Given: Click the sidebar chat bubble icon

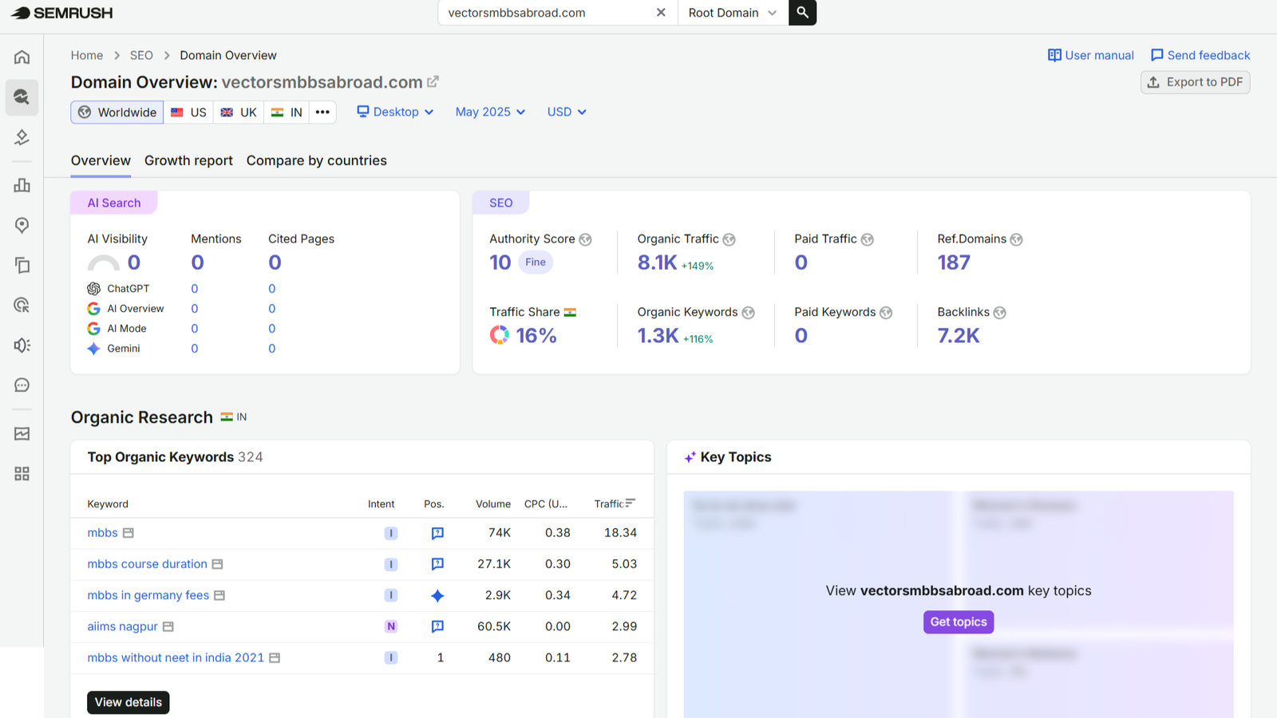Looking at the screenshot, I should [x=22, y=385].
